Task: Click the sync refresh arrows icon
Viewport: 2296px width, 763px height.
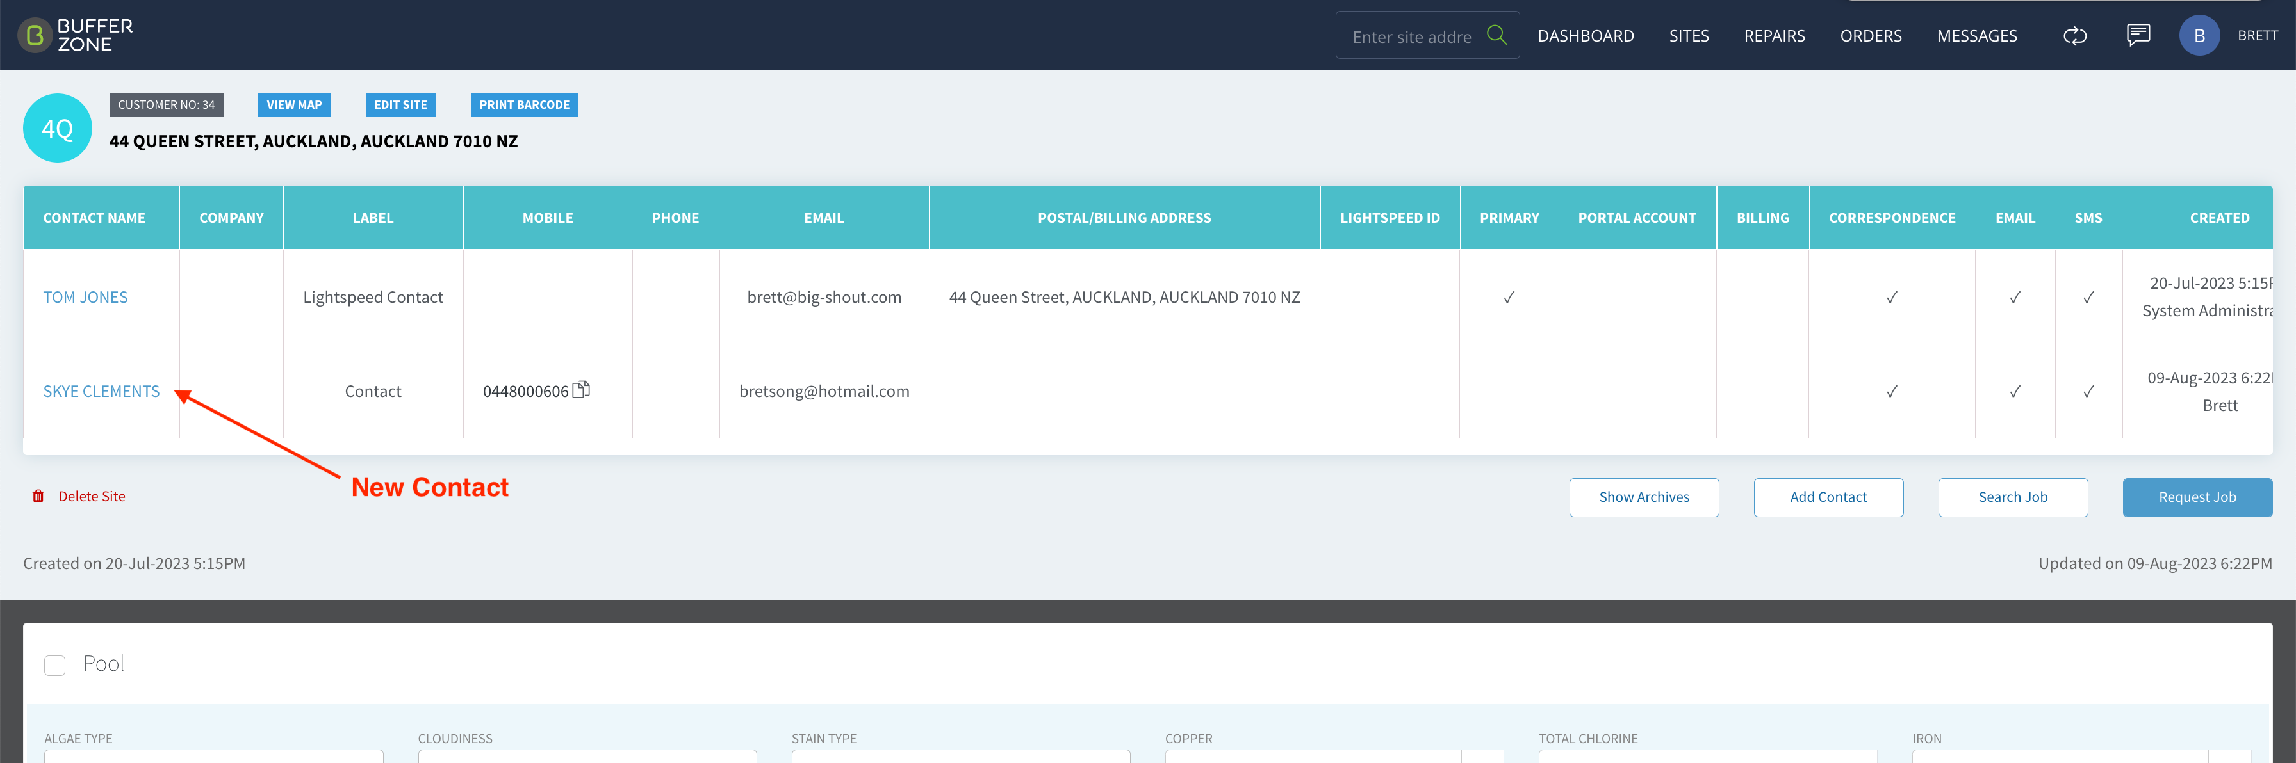Action: coord(2075,36)
